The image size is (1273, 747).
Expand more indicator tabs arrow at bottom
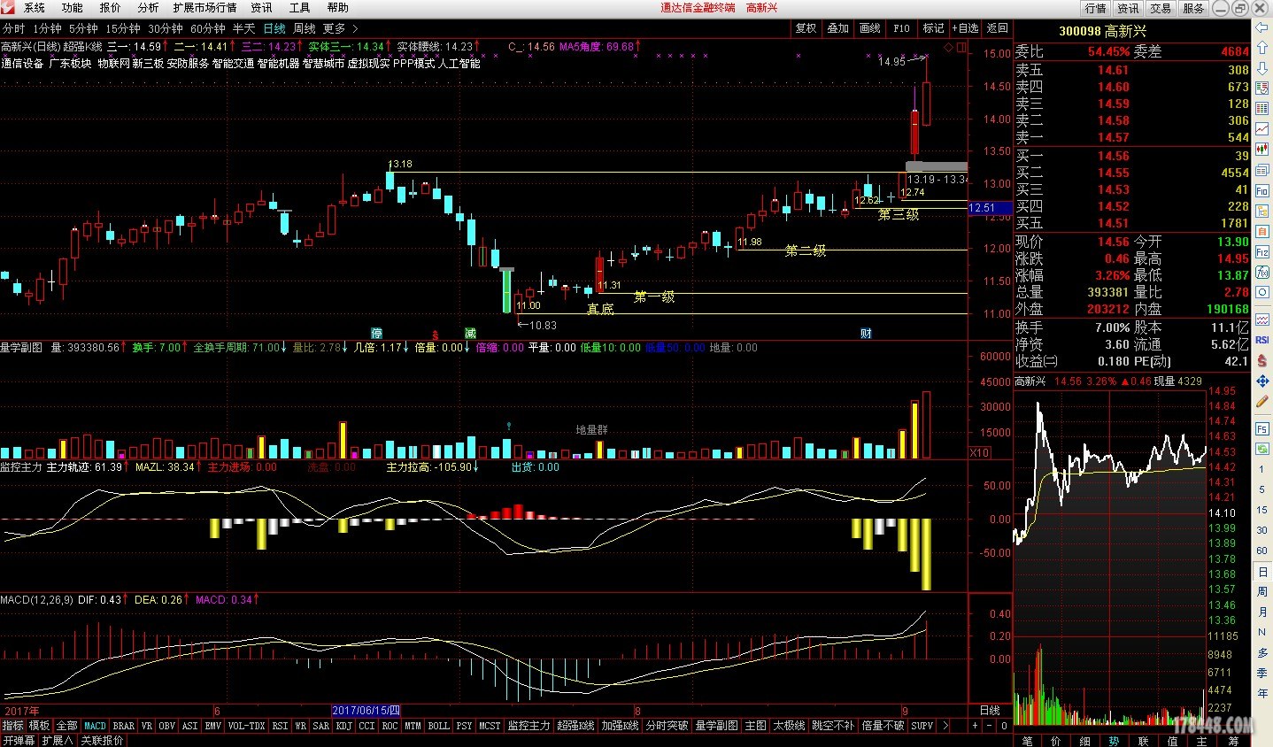[945, 726]
